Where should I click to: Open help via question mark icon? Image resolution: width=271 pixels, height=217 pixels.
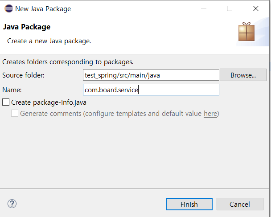click(x=12, y=204)
